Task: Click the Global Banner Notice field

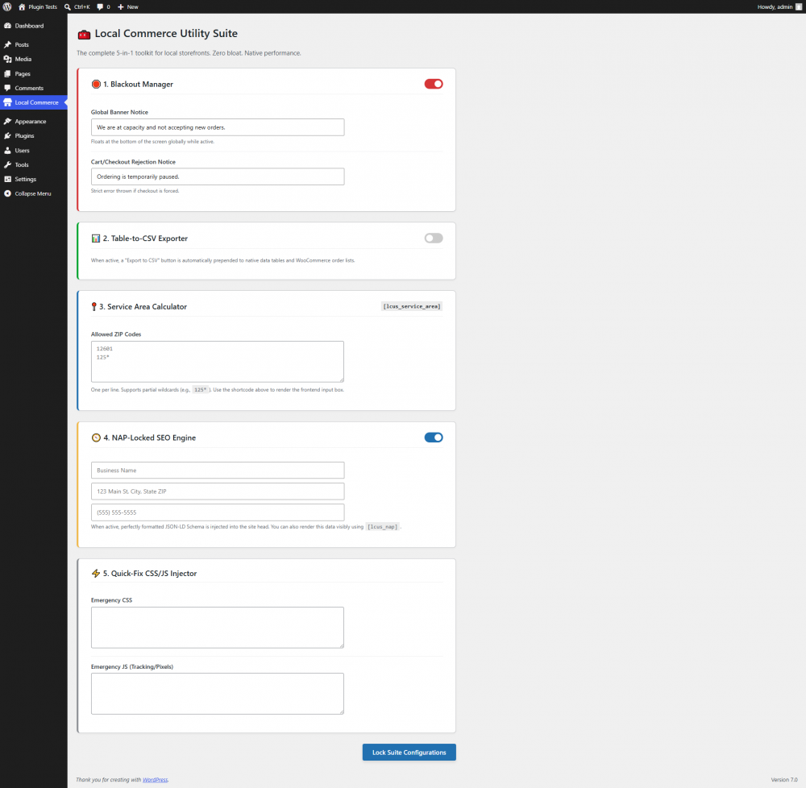Action: [x=218, y=127]
